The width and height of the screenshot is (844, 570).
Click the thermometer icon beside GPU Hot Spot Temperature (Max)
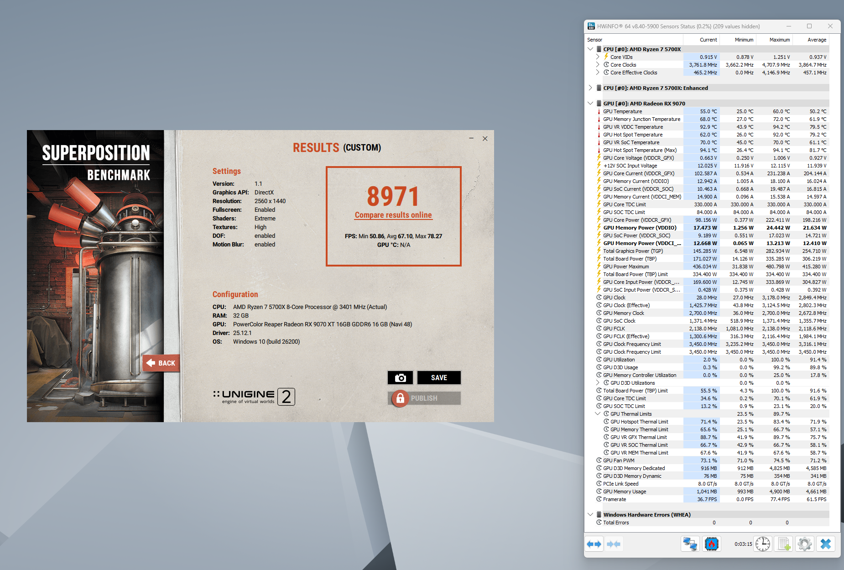coord(599,150)
